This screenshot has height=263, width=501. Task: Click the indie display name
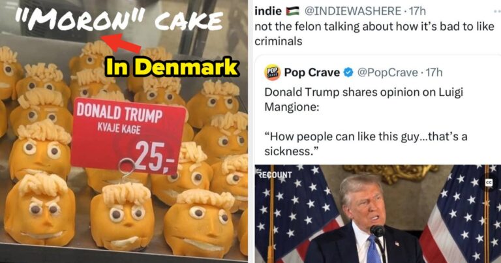tap(268, 11)
